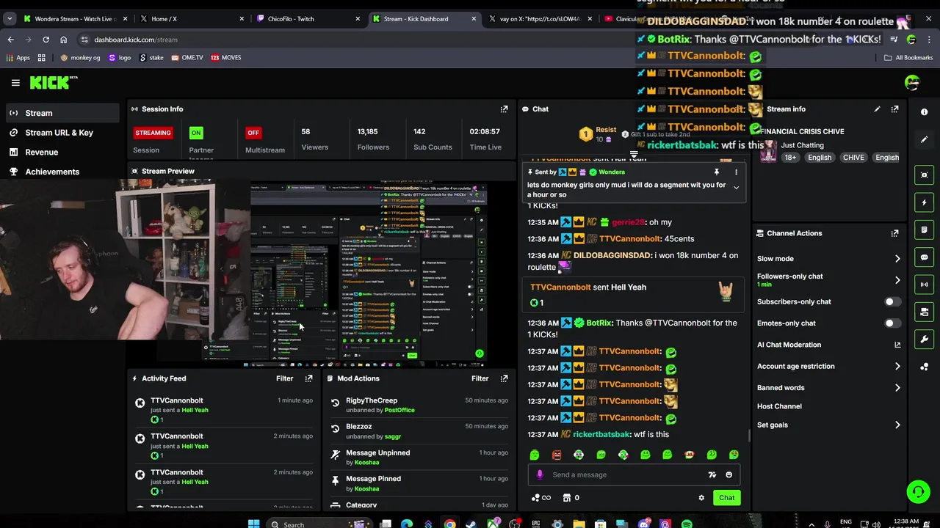Expand Account age restriction settings
940x528 pixels.
point(897,366)
